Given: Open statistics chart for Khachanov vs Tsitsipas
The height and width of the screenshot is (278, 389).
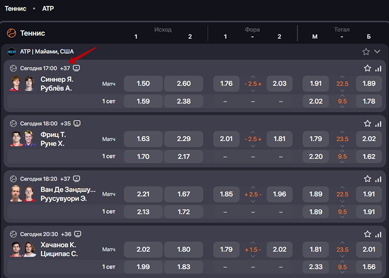Looking at the screenshot, I should click(x=378, y=234).
